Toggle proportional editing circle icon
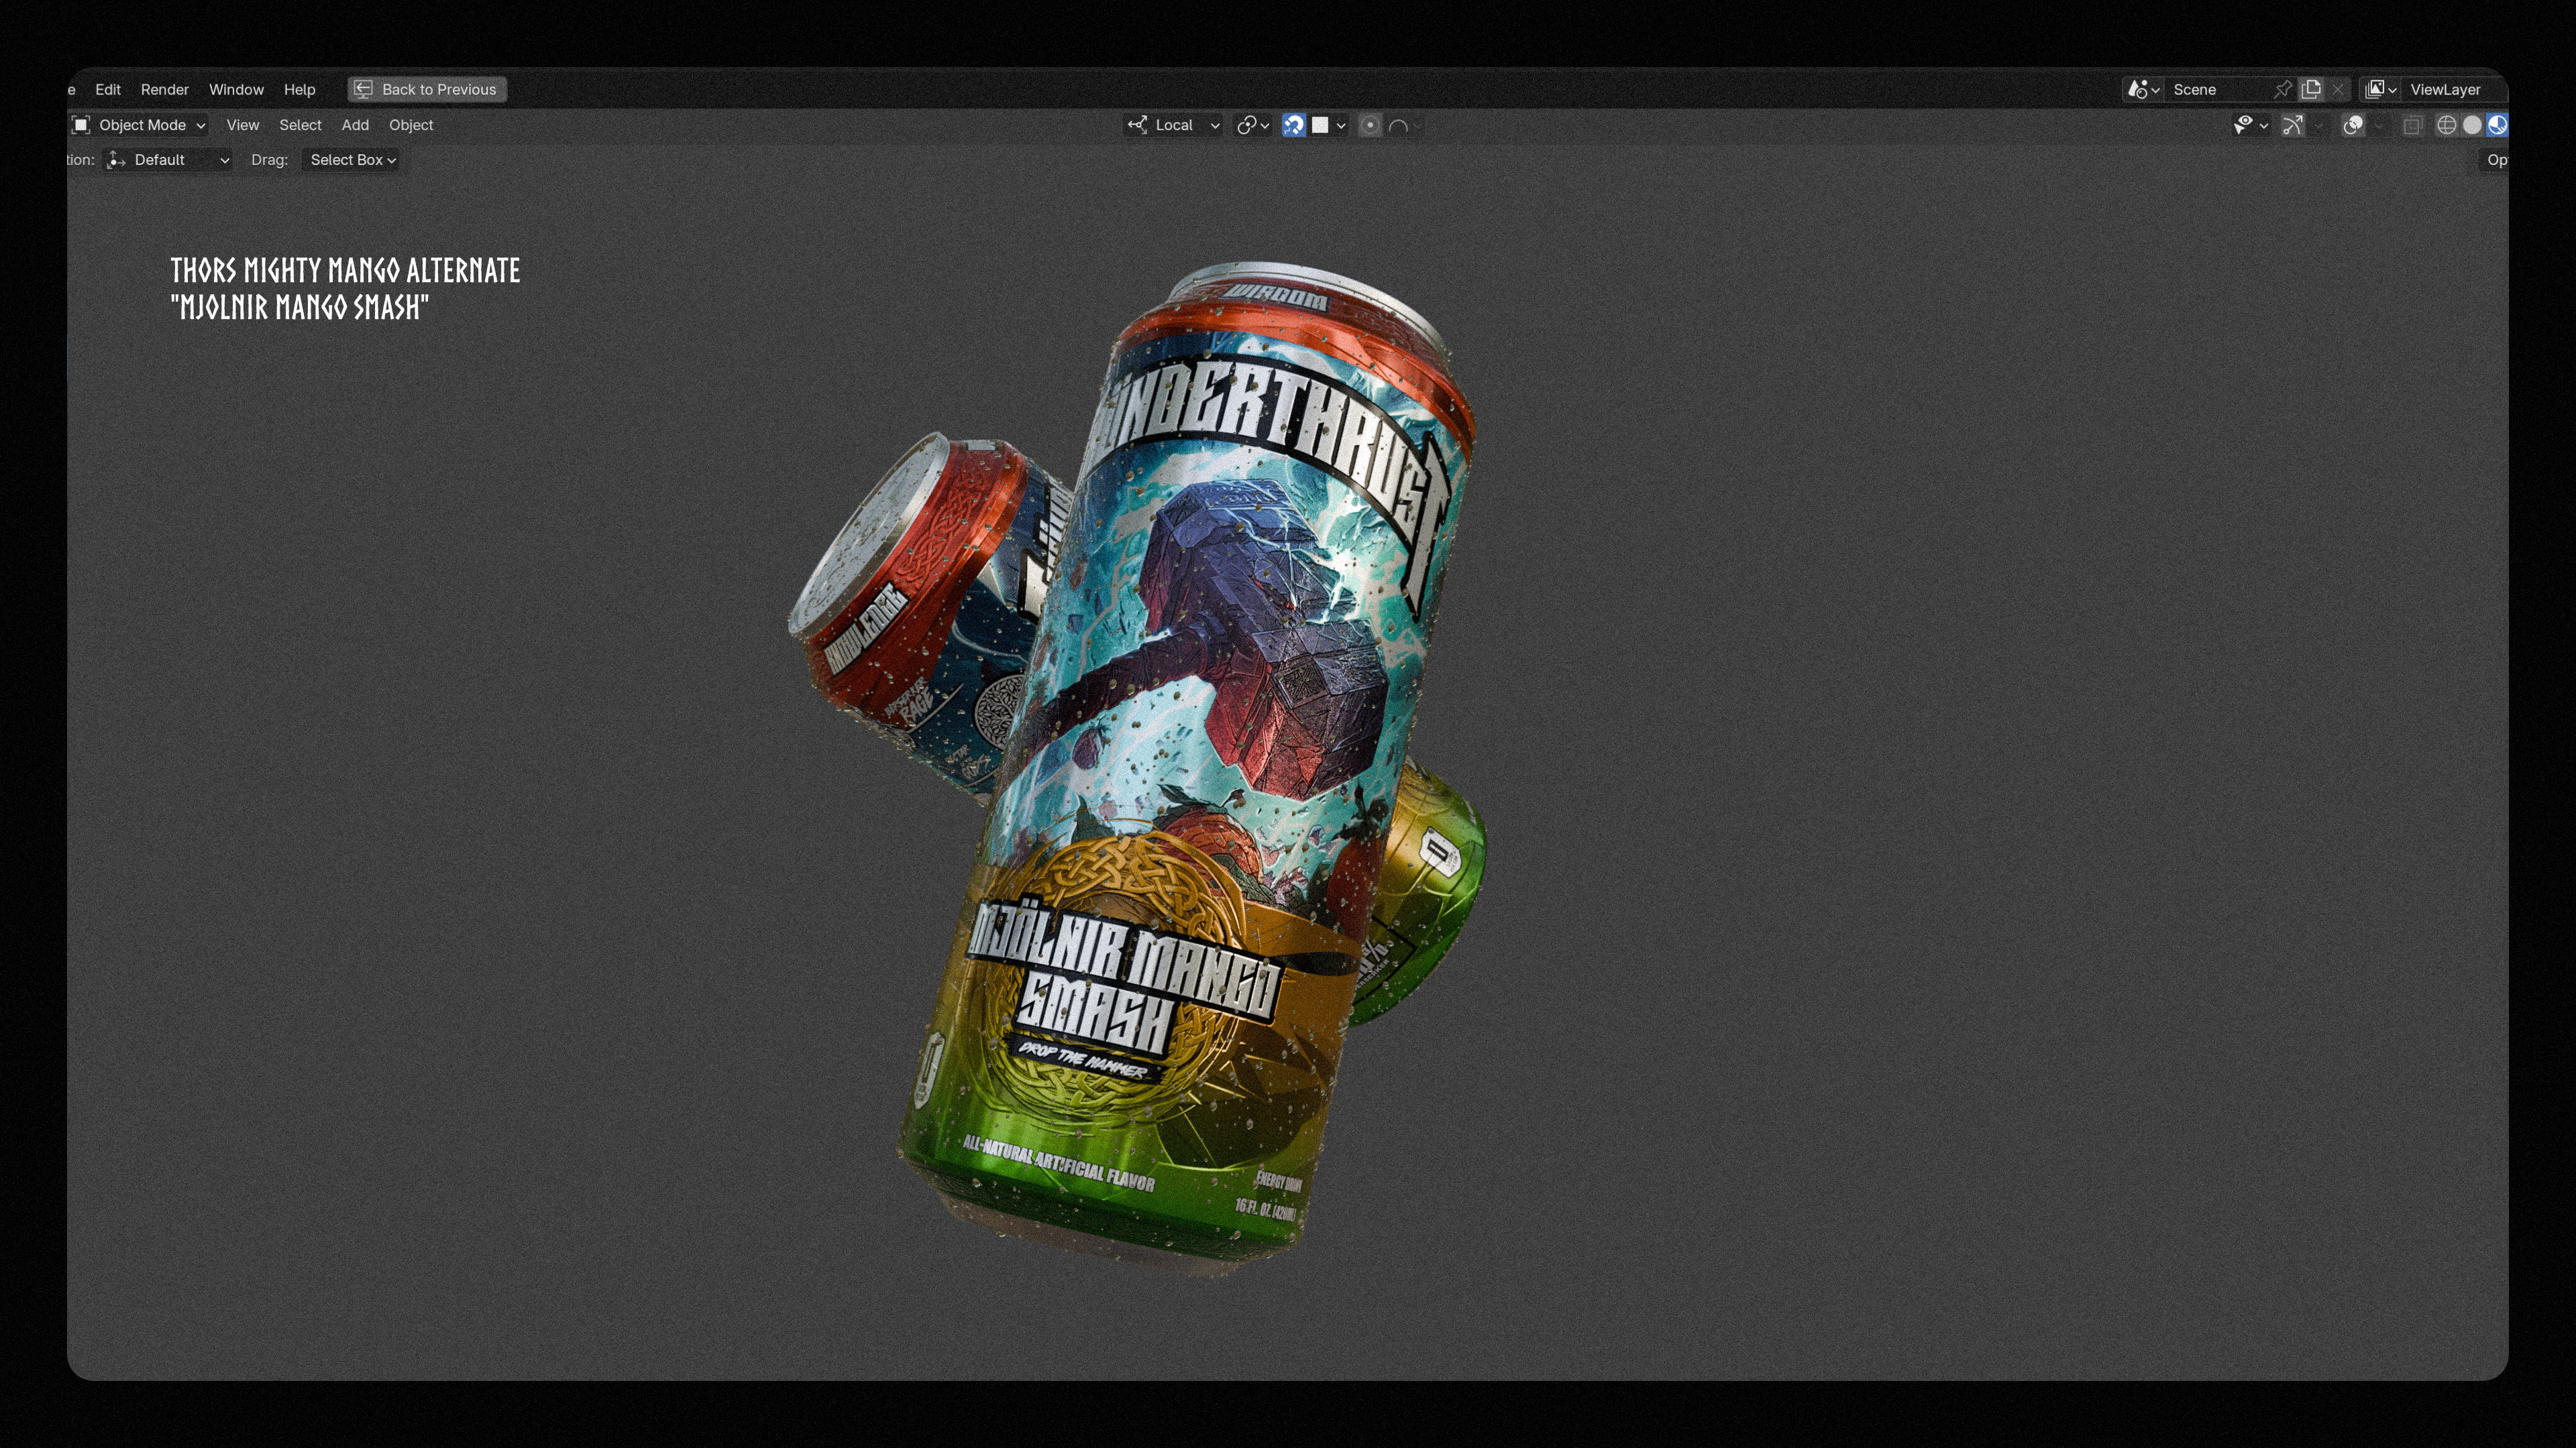This screenshot has height=1448, width=2576. (1370, 125)
